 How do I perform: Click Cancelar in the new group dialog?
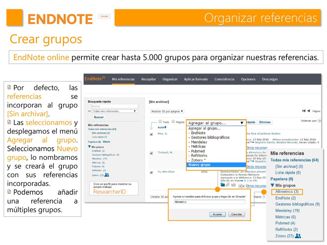point(237,214)
